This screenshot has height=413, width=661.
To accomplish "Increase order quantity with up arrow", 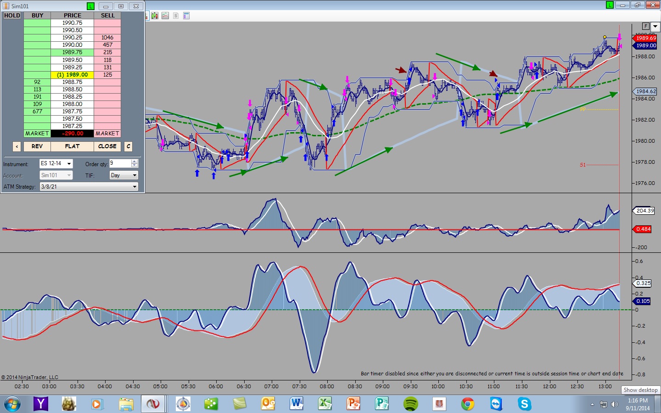I will pyautogui.click(x=134, y=161).
